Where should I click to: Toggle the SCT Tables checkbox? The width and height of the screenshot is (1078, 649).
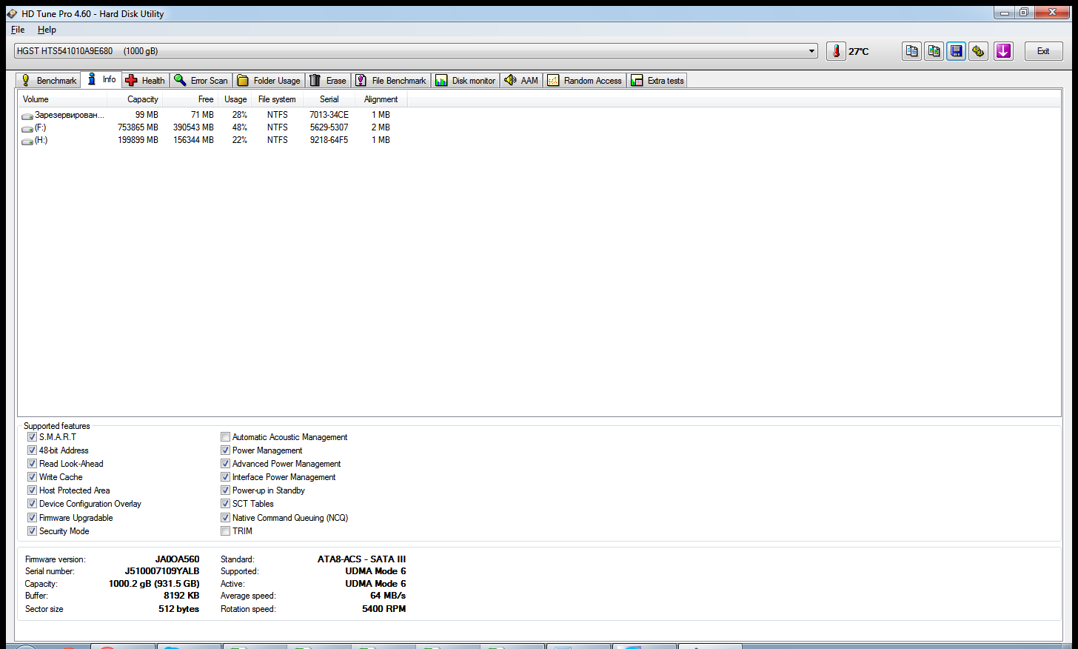pyautogui.click(x=225, y=504)
